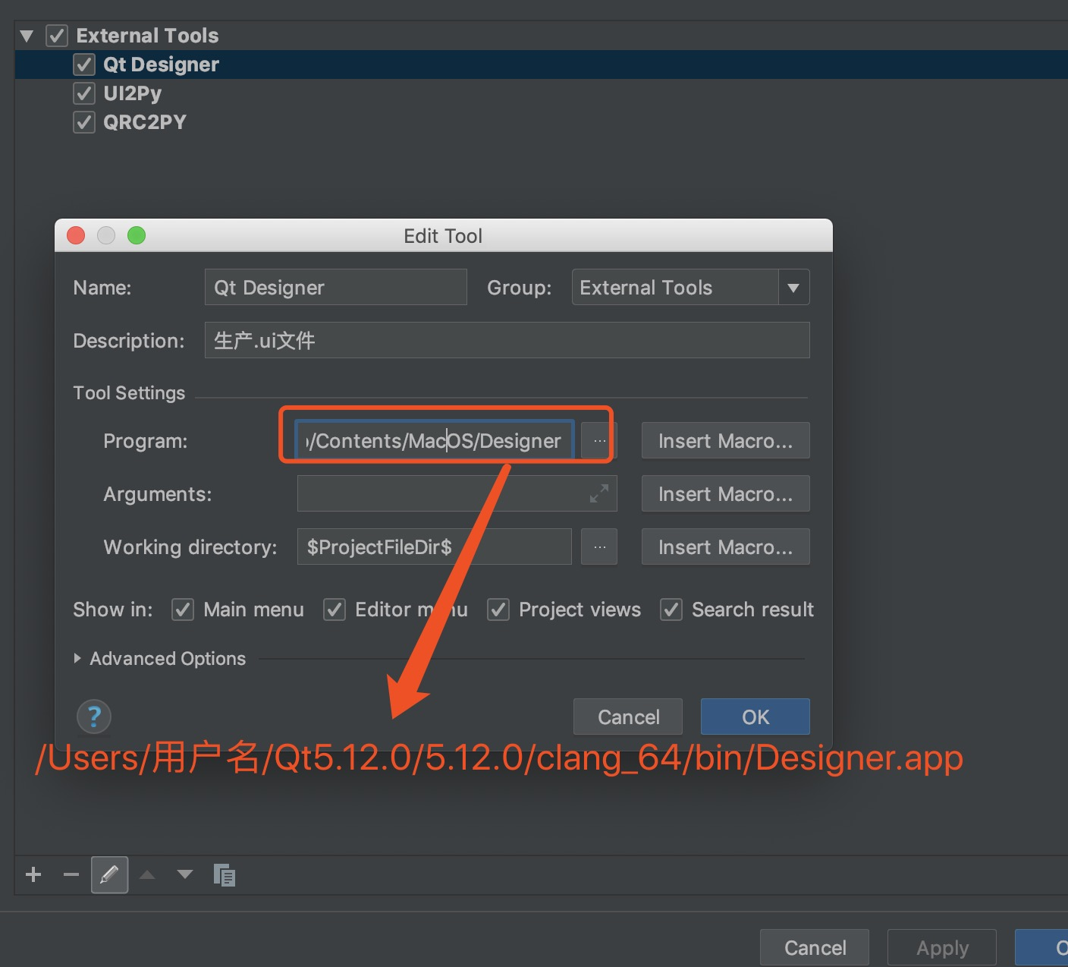
Task: Click into the Arguments input field
Action: (x=457, y=494)
